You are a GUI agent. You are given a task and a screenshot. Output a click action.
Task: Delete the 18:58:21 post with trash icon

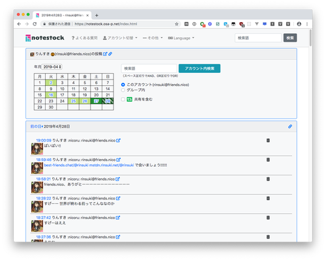point(268,179)
